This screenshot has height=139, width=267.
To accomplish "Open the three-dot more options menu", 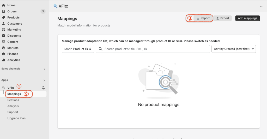I will tap(262, 6).
